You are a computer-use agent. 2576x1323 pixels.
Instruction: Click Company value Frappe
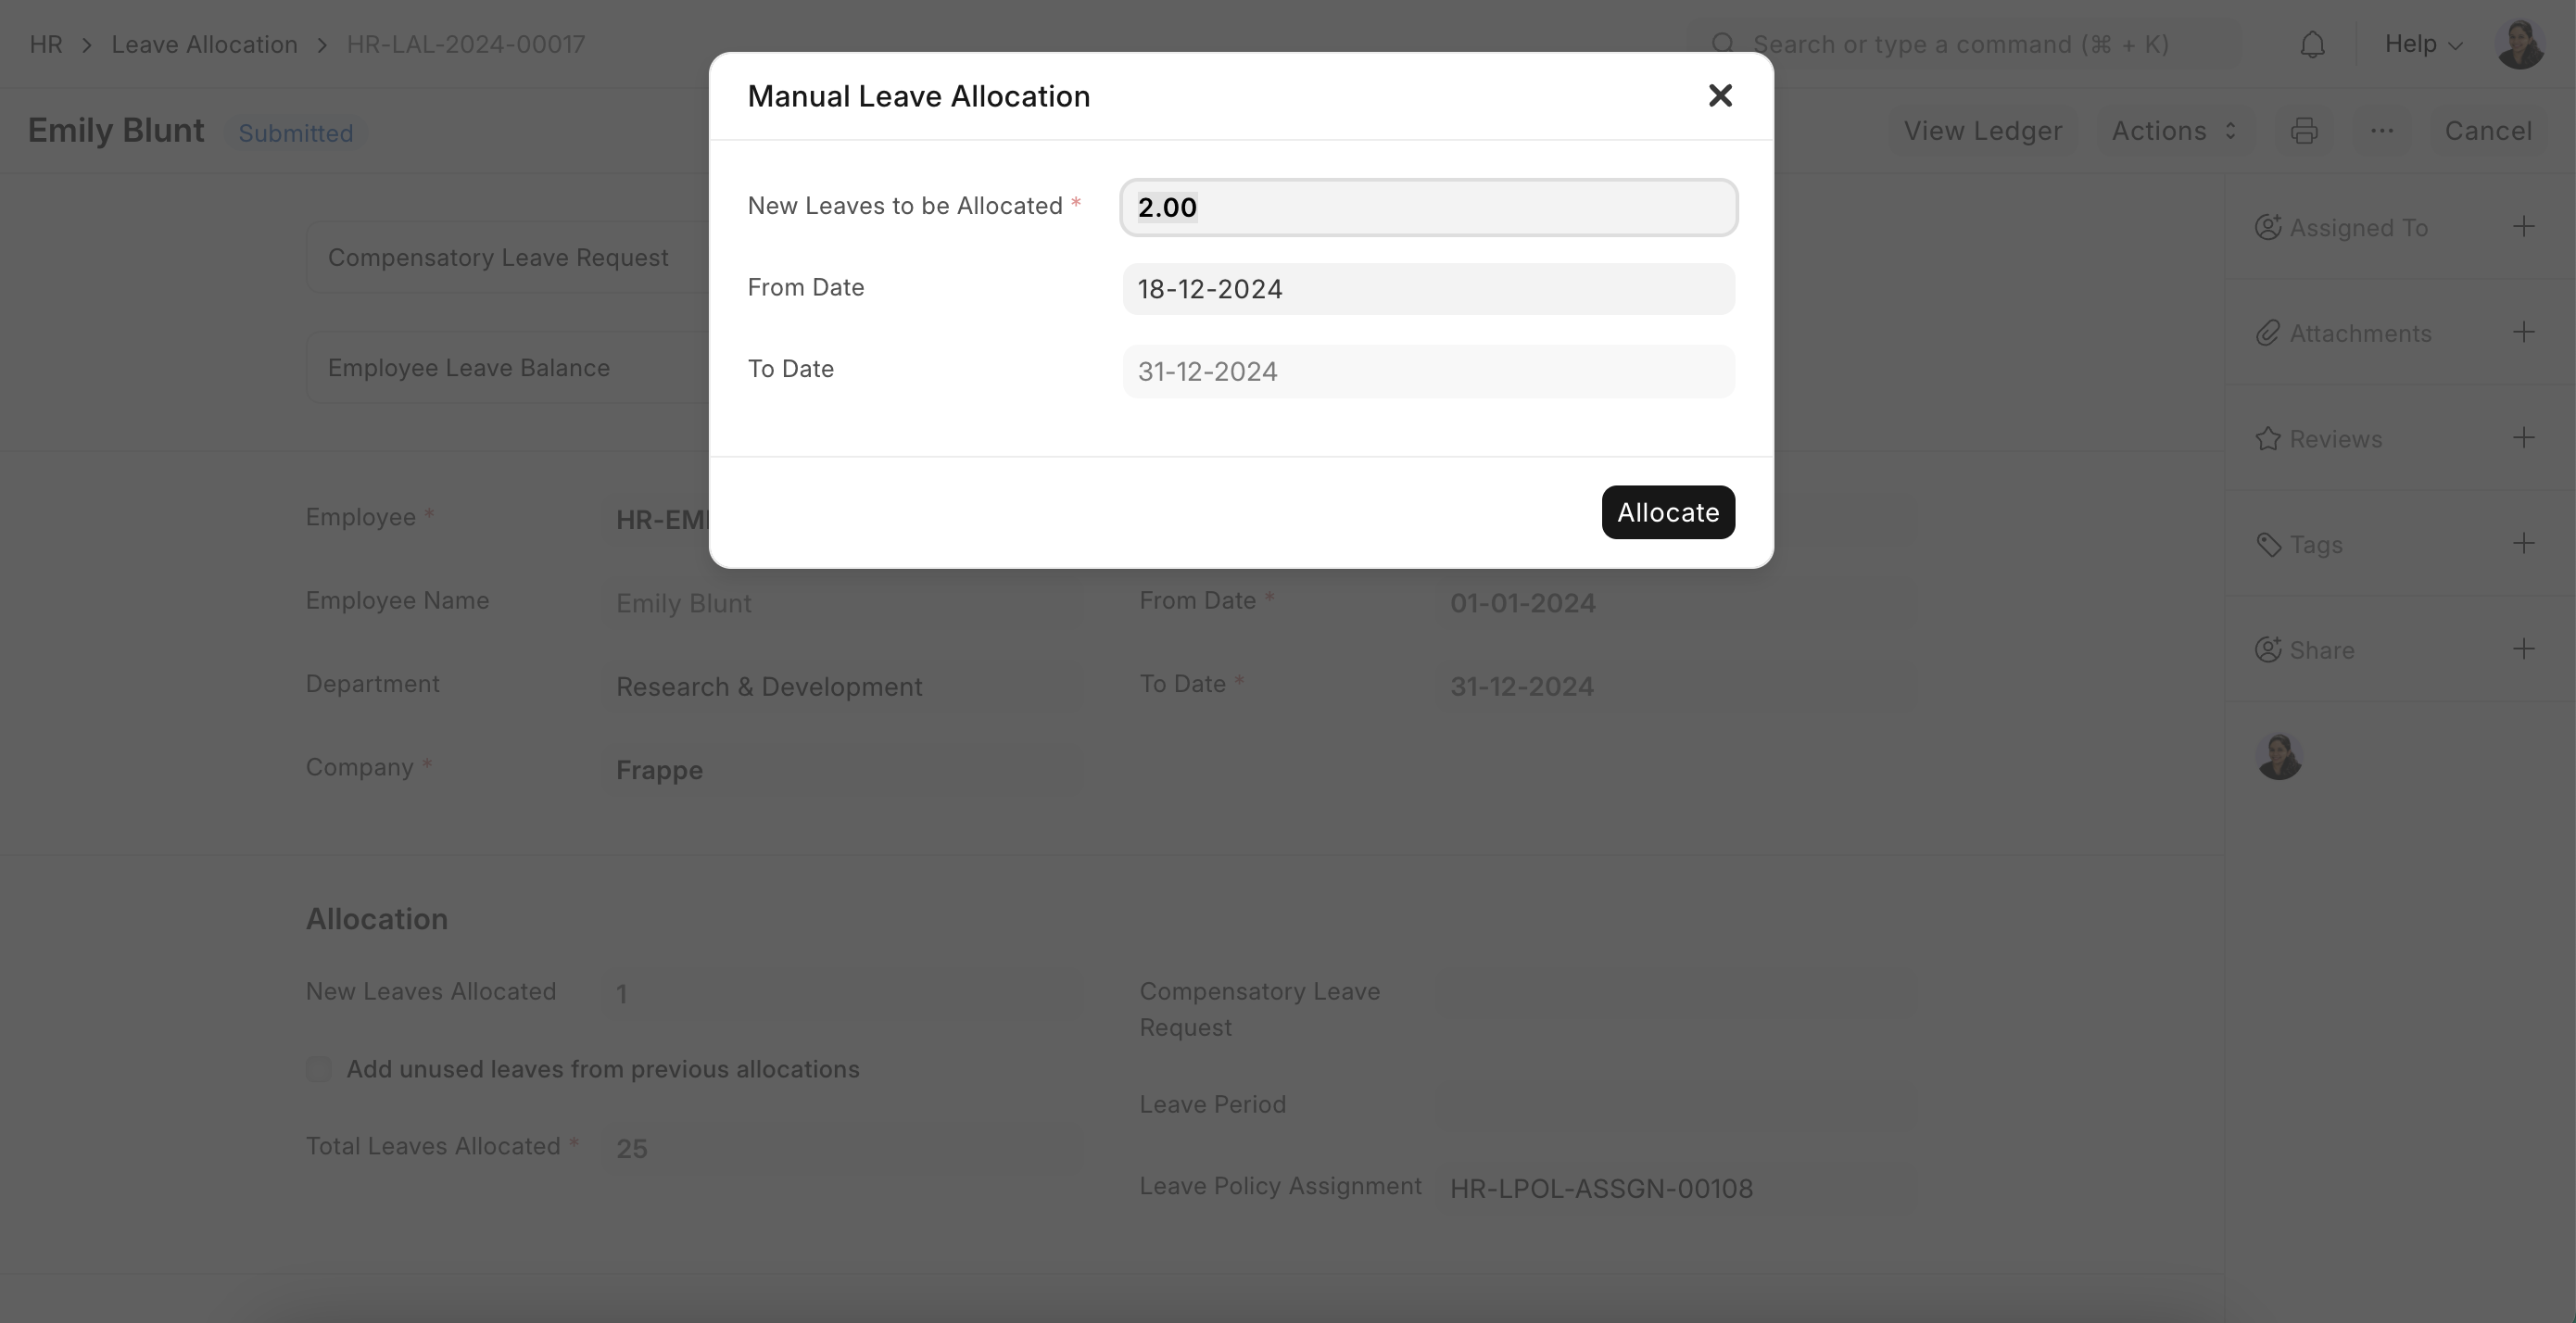click(x=659, y=770)
